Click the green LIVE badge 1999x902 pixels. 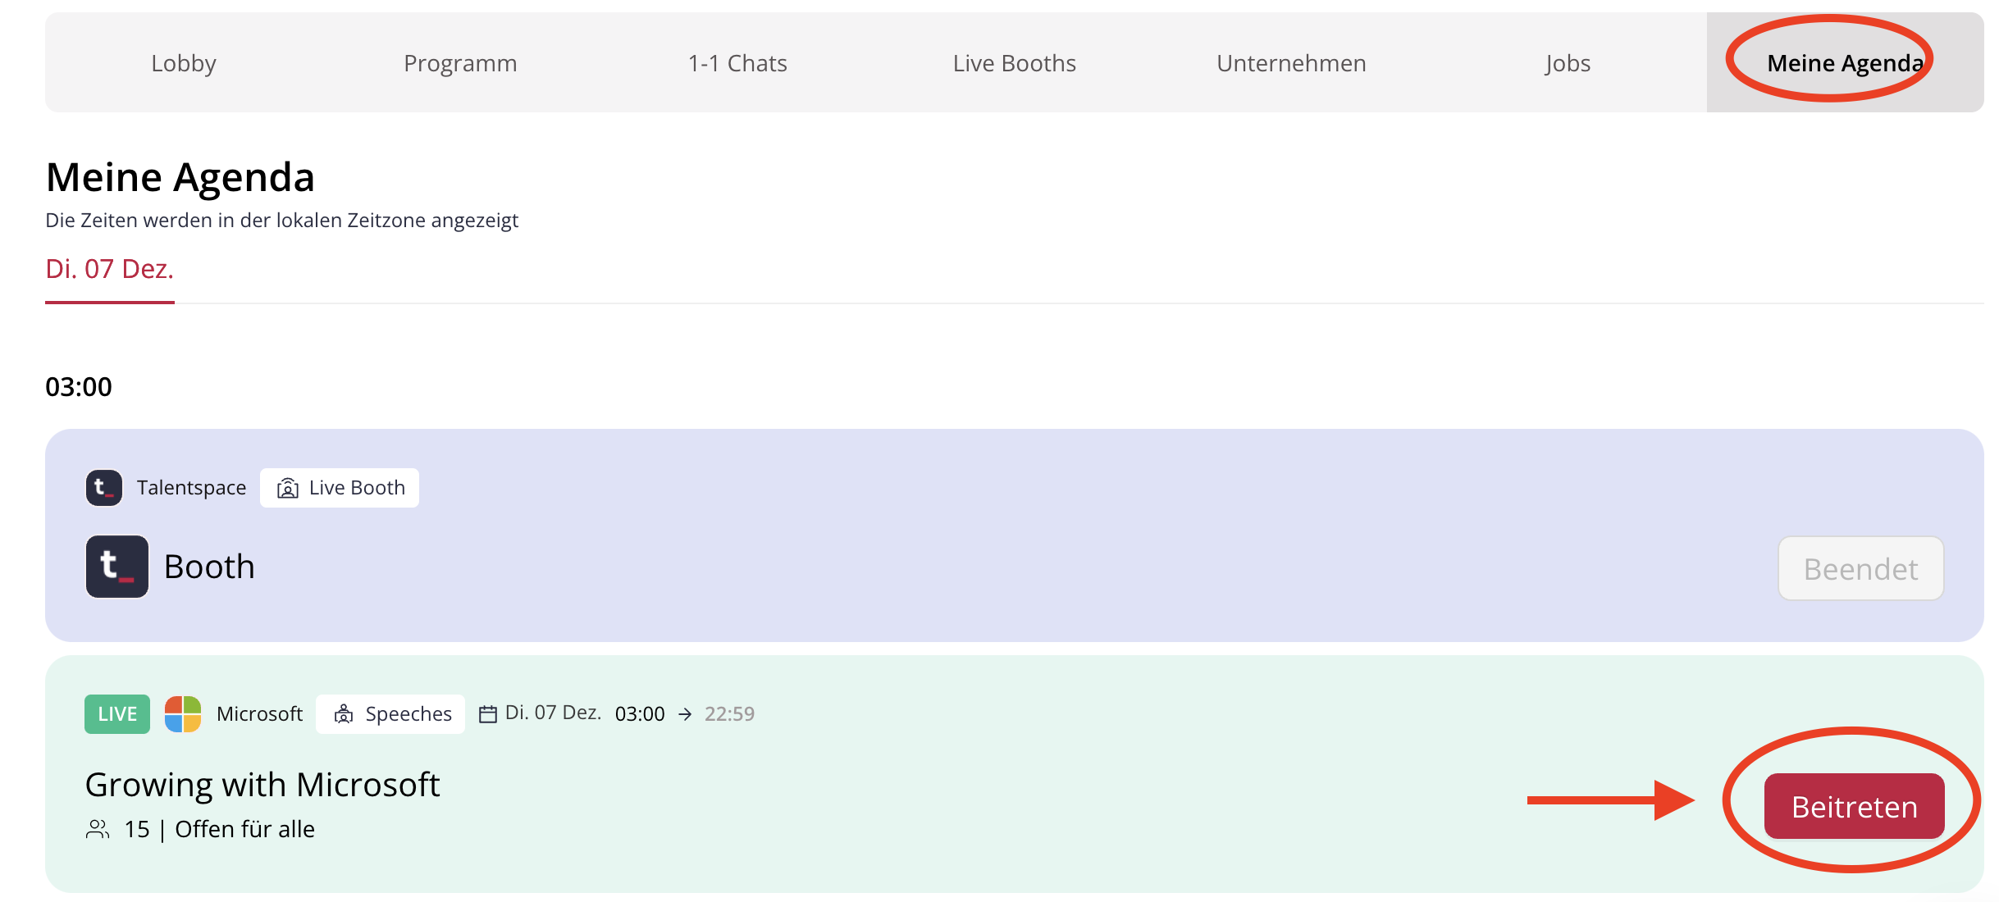tap(117, 714)
